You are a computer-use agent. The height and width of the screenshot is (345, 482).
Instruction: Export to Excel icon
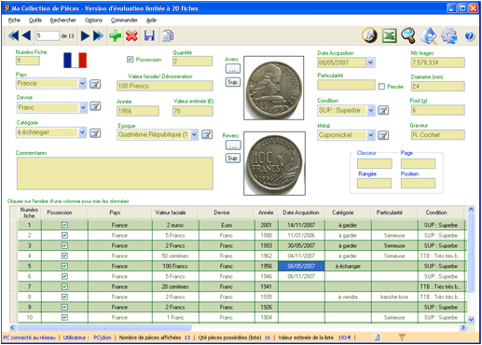[x=390, y=35]
